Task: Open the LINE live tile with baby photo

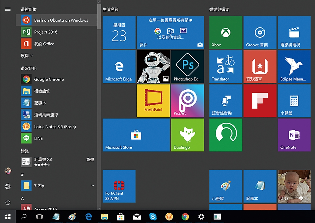Action: [294, 186]
